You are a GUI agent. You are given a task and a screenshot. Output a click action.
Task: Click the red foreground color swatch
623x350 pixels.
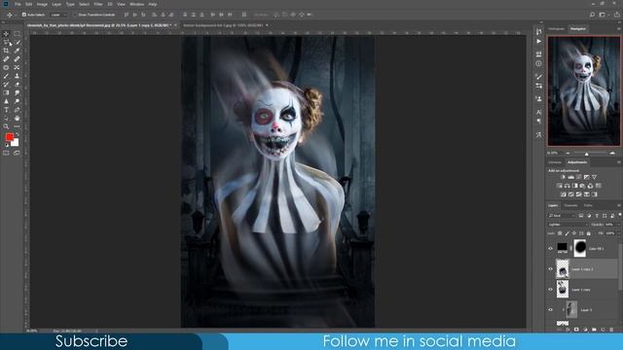[x=9, y=137]
